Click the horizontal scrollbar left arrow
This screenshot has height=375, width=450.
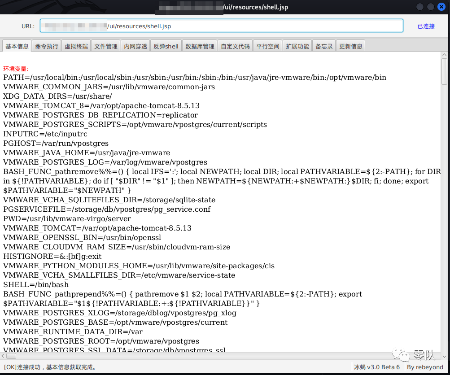[x=3, y=356]
